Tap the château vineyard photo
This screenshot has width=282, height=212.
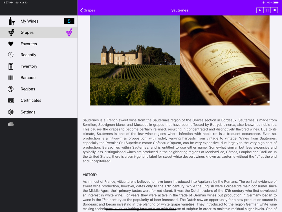135,60
